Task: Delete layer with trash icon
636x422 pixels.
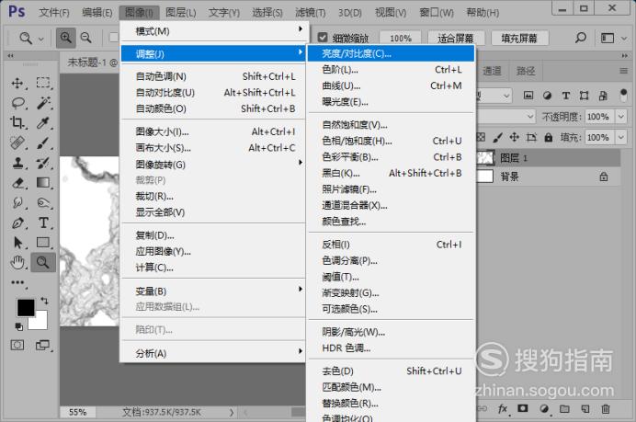Action: (x=606, y=408)
